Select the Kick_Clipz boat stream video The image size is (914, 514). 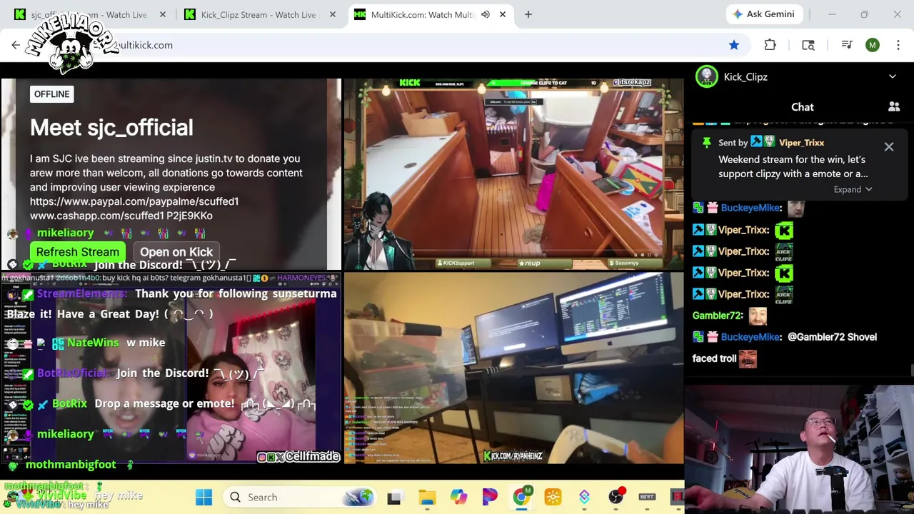(513, 173)
